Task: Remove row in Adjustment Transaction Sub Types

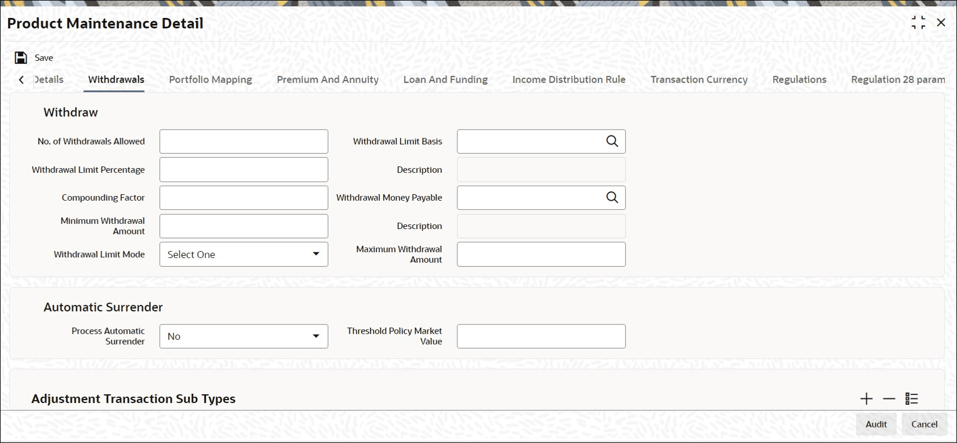Action: pyautogui.click(x=889, y=398)
